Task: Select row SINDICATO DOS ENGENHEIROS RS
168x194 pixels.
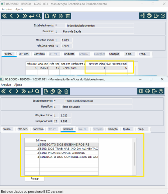Action: point(61,144)
